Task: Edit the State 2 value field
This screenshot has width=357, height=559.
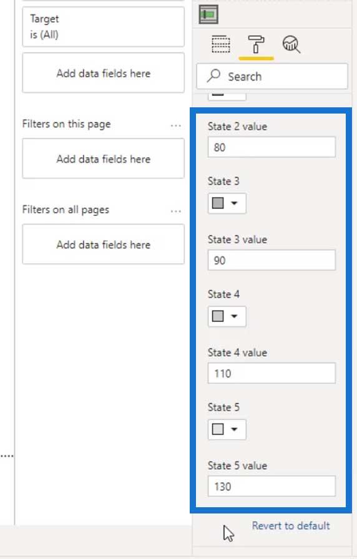Action: click(271, 147)
